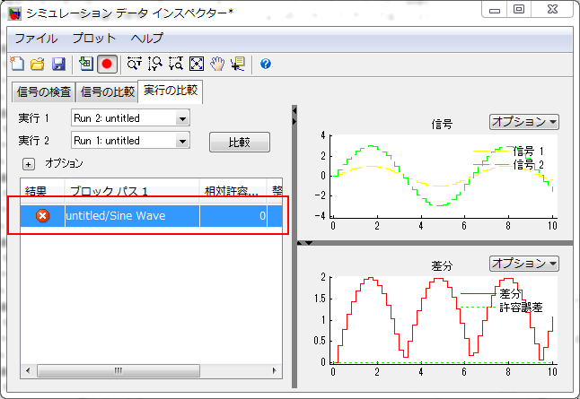Expand the オプション section with plus
Screen dimensions: 580x399
coord(28,164)
